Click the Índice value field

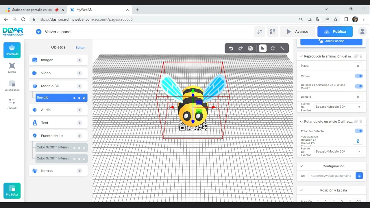point(358,66)
